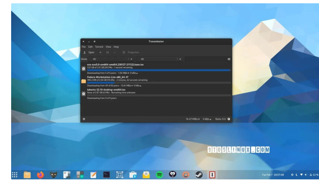
Task: Expand the second All filter dropdown
Action: (x=159, y=59)
